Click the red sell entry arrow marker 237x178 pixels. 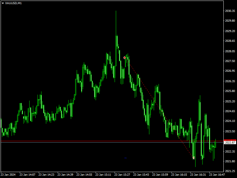(124, 58)
